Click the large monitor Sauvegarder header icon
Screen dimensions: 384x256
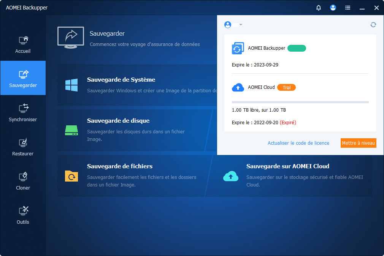71,38
